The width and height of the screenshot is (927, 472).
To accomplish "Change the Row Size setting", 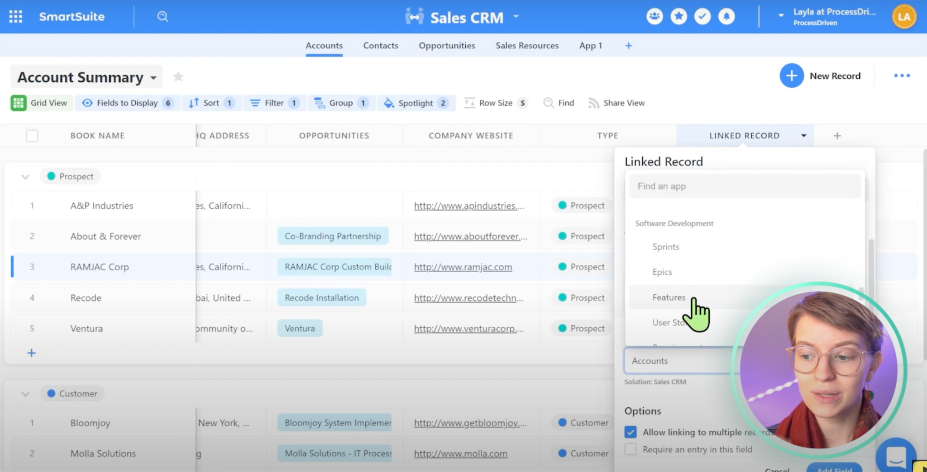I will point(496,103).
